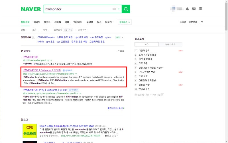Open the notifications bell icon
The image size is (228, 143).
click(187, 9)
